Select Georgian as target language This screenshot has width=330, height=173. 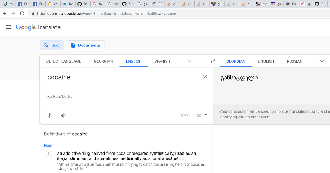click(x=236, y=61)
